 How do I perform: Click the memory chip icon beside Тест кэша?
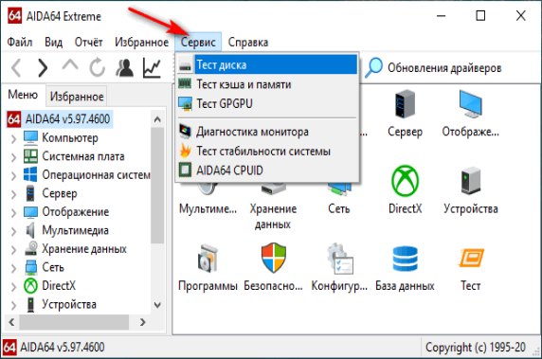pos(185,83)
